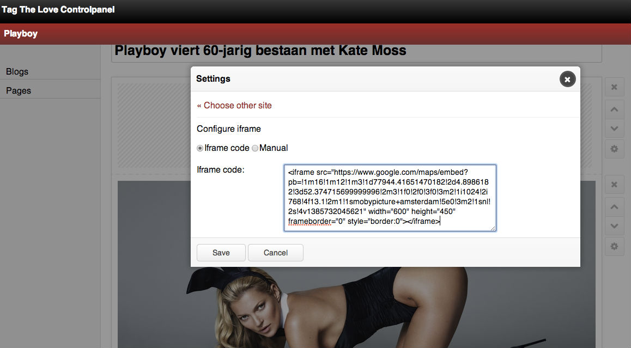The image size is (631, 348).
Task: Move the photo block down with the arrow
Action: coord(614,226)
